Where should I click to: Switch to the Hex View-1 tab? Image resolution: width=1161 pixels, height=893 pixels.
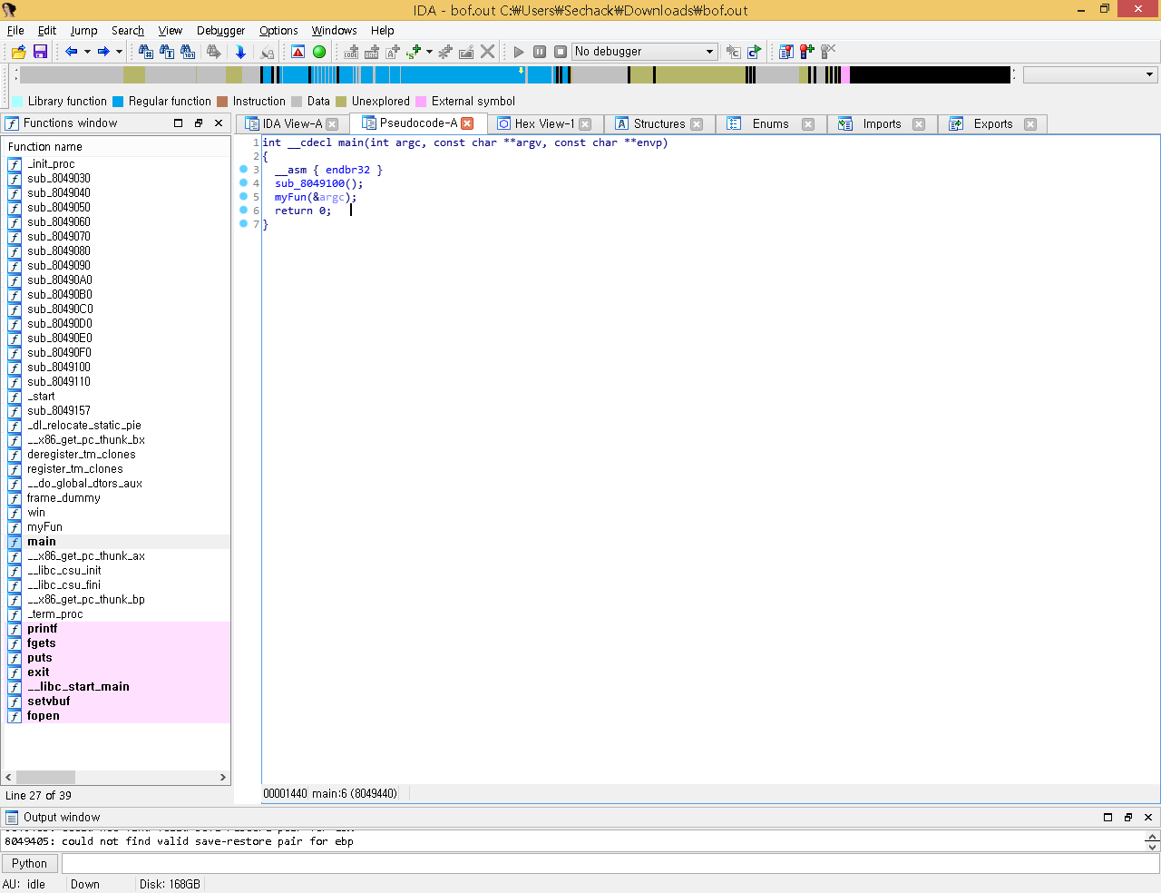[x=544, y=124]
